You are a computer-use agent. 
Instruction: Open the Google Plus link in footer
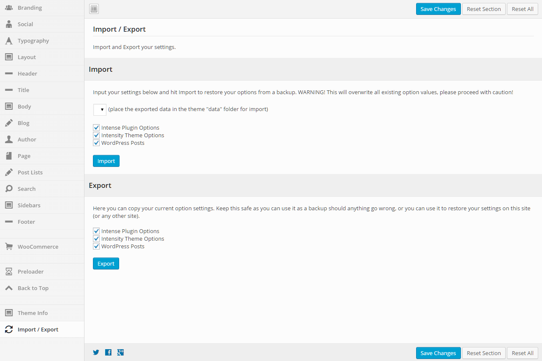pyautogui.click(x=120, y=352)
